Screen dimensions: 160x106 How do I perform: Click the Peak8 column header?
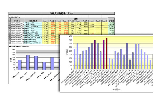[92, 21]
